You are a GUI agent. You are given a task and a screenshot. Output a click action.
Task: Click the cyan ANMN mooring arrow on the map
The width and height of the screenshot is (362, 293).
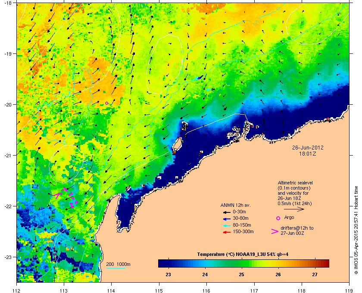point(209,90)
